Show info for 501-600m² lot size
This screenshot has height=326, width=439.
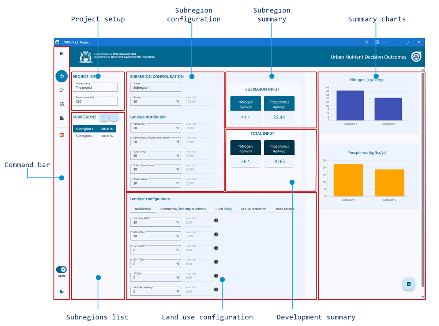216,248
